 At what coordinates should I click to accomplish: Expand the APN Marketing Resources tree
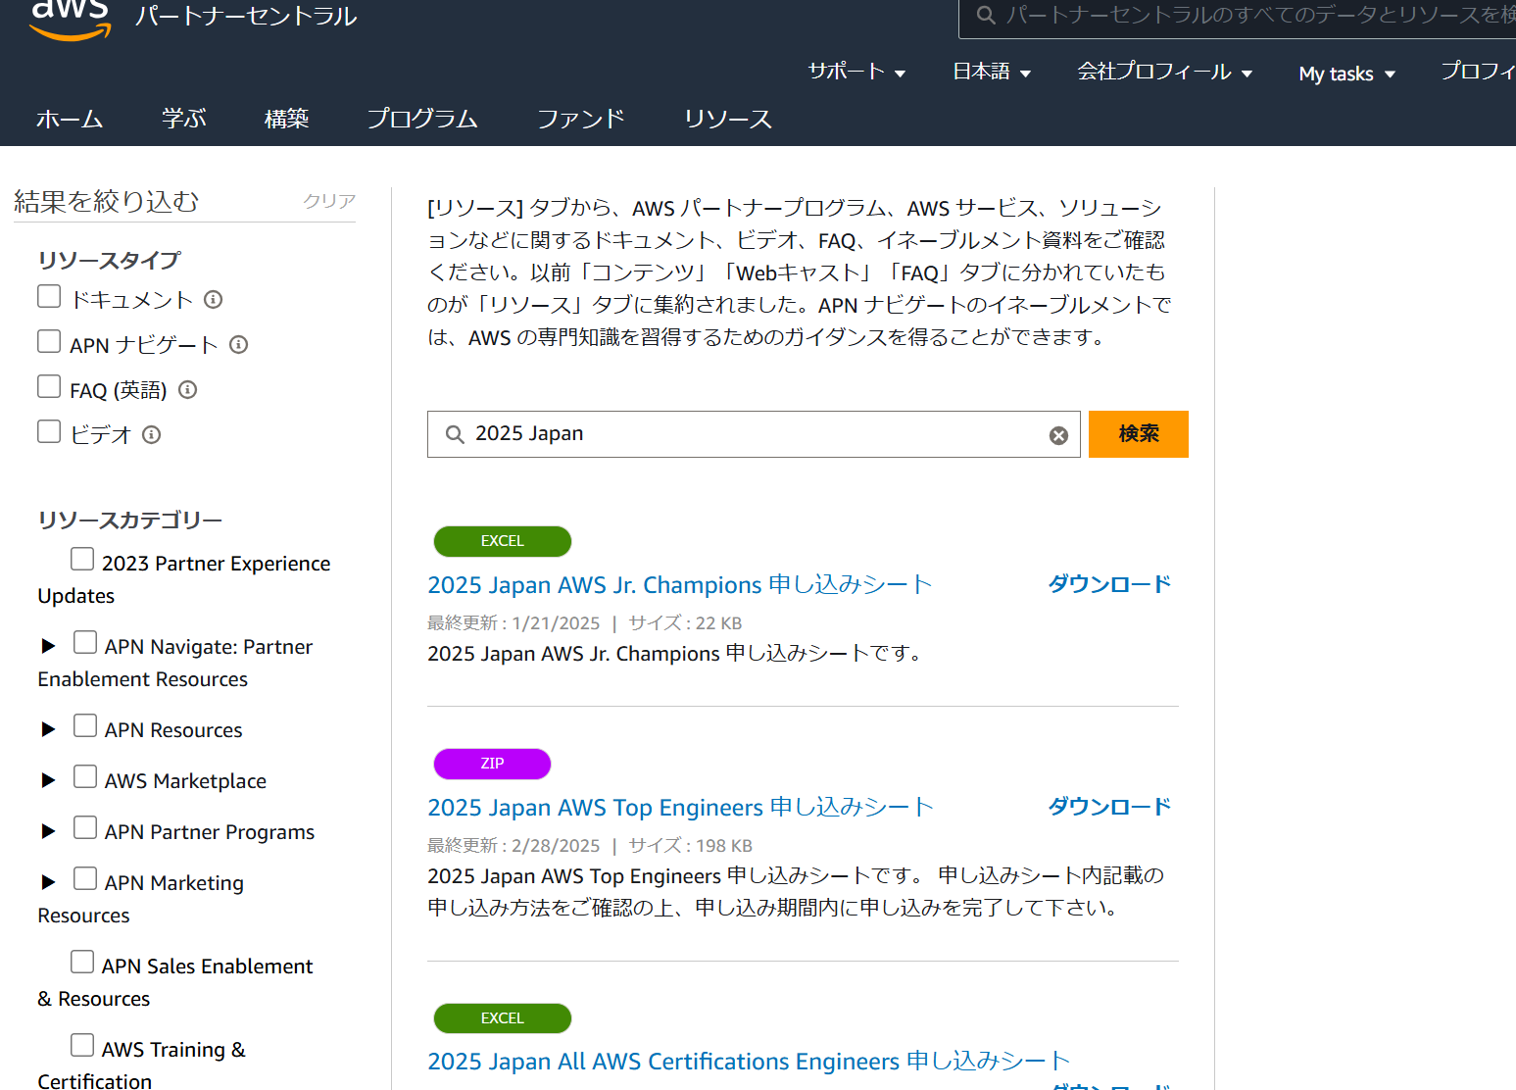[48, 882]
